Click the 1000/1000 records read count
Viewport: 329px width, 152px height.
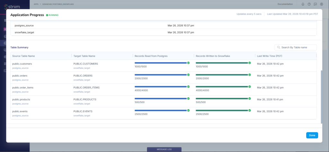[141, 67]
